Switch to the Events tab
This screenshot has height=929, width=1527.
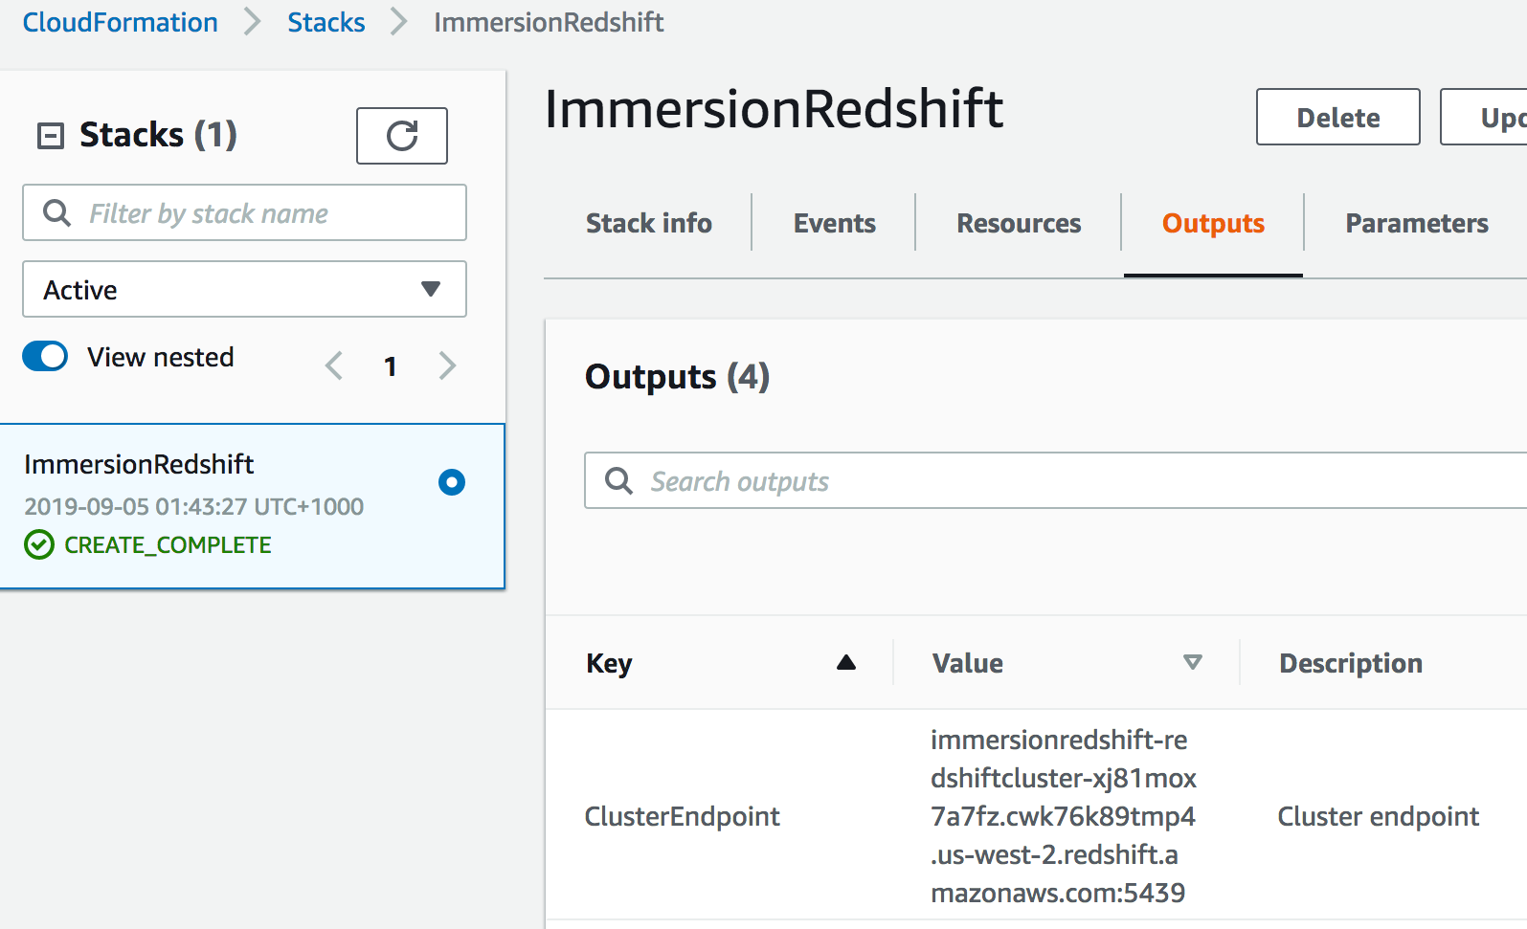tap(834, 223)
